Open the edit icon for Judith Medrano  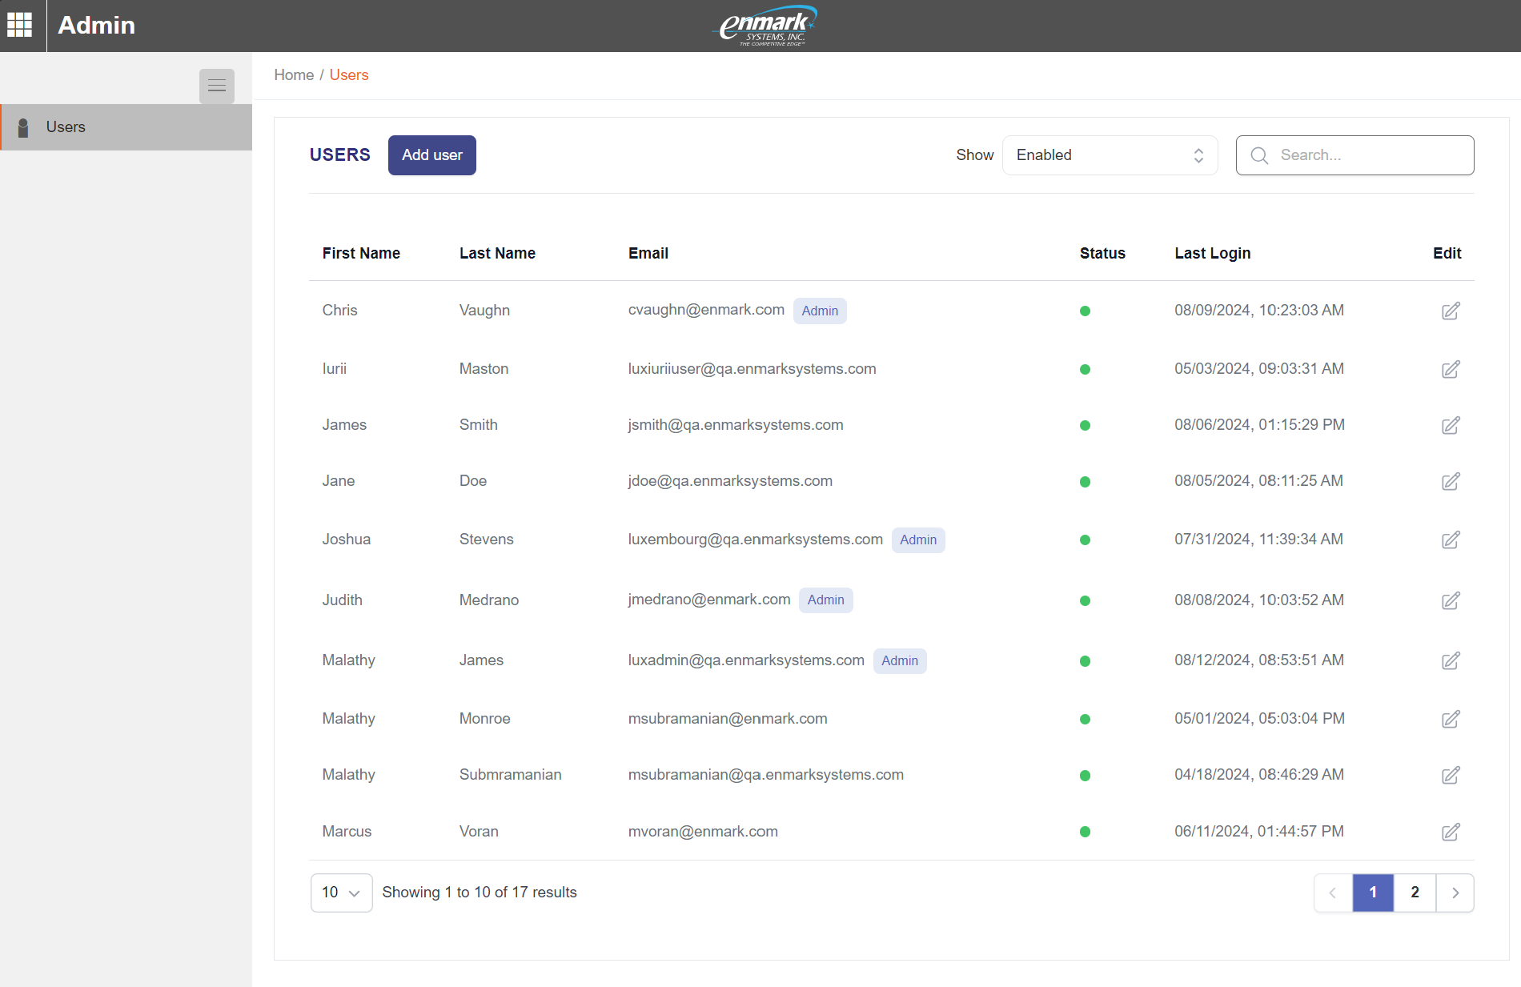(1451, 600)
